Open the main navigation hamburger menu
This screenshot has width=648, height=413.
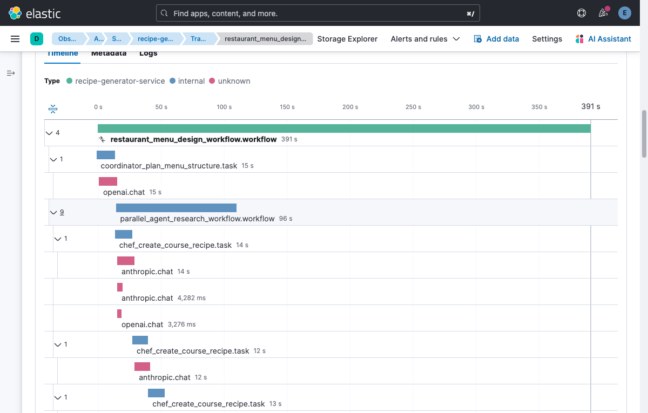(15, 38)
